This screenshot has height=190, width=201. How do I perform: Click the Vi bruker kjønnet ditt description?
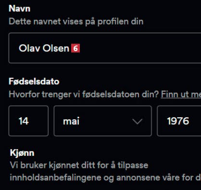(x=79, y=165)
